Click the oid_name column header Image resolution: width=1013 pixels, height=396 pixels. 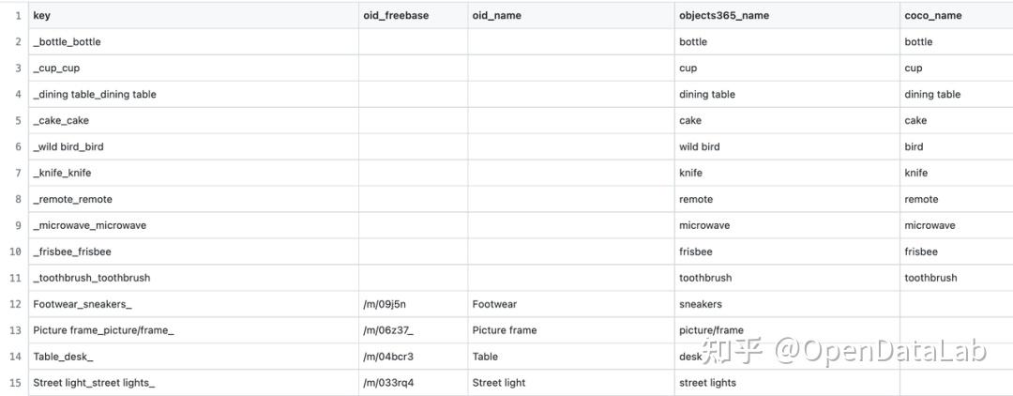click(x=571, y=16)
